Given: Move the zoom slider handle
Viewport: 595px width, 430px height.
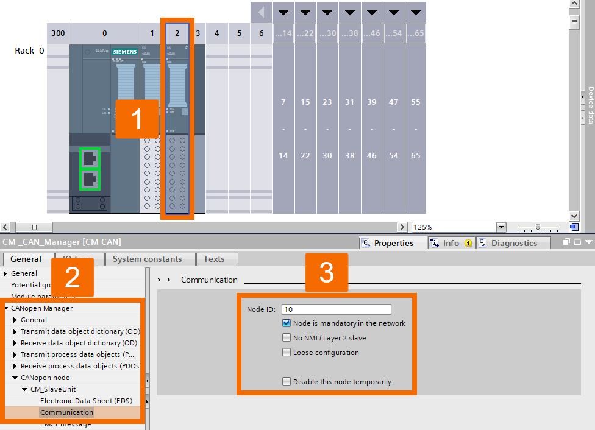Looking at the screenshot, I should click(538, 228).
